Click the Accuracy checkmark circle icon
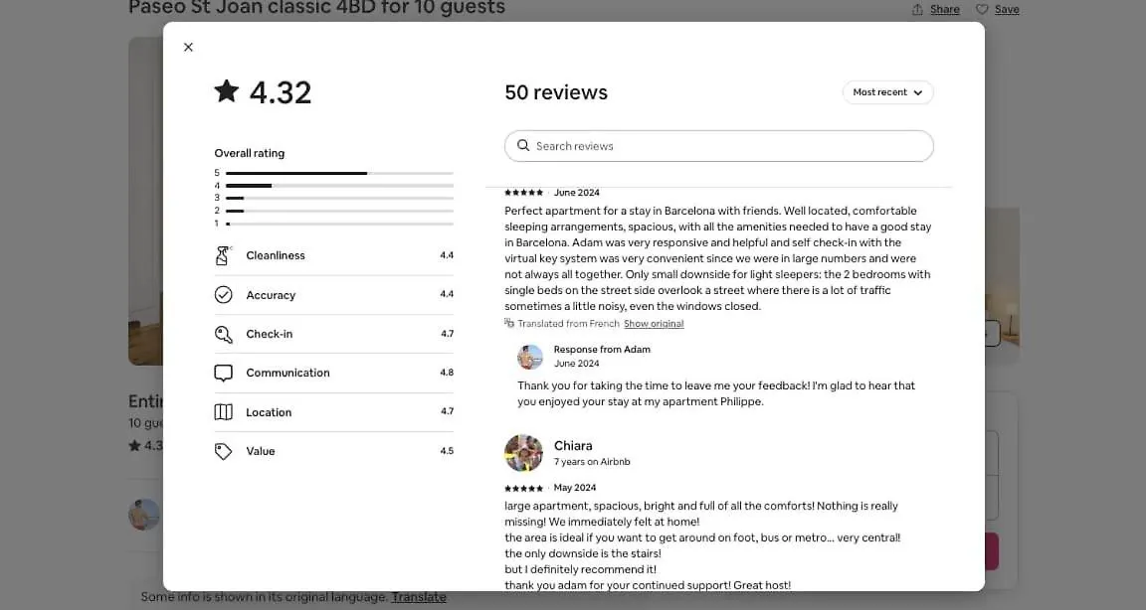The image size is (1146, 610). (223, 295)
